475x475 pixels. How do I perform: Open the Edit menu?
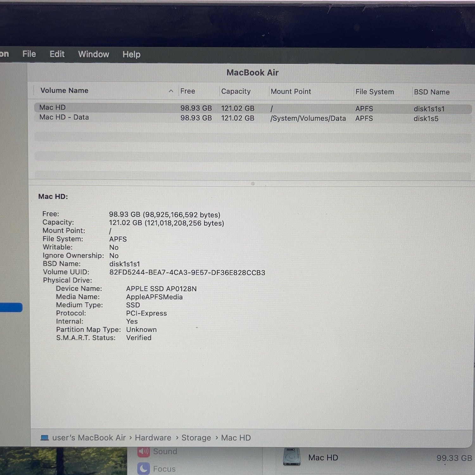pyautogui.click(x=57, y=54)
